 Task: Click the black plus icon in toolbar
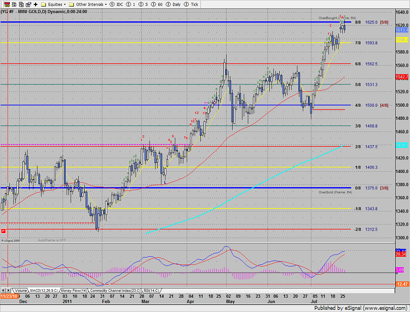(x=36, y=4)
